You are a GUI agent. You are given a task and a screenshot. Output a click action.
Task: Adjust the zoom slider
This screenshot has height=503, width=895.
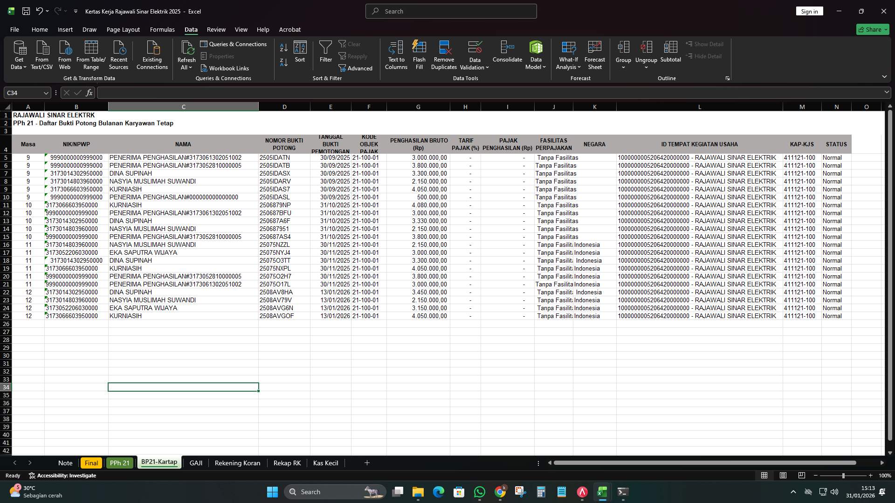coord(844,476)
